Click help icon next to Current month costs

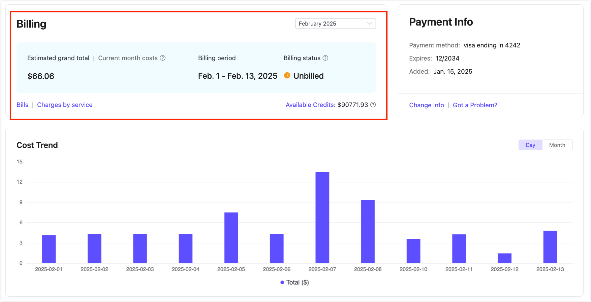[x=163, y=58]
